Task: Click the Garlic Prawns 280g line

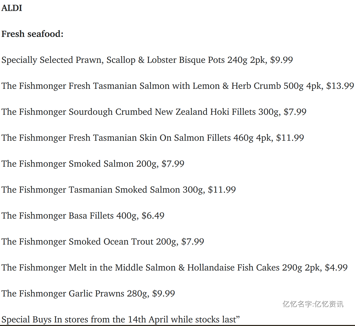Action: pos(88,294)
